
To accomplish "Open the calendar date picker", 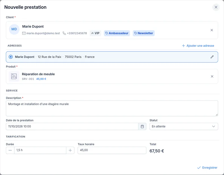I will click(x=142, y=126).
